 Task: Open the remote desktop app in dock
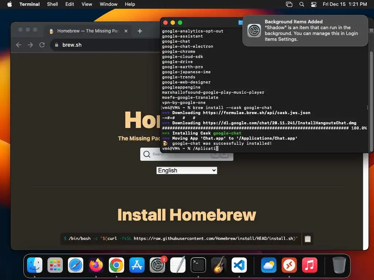tap(289, 265)
